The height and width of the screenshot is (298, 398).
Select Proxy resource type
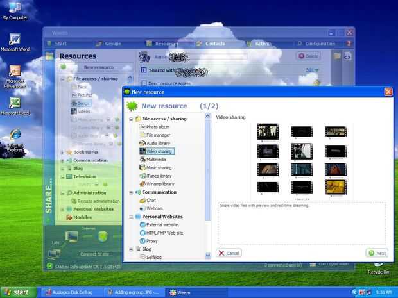click(149, 241)
